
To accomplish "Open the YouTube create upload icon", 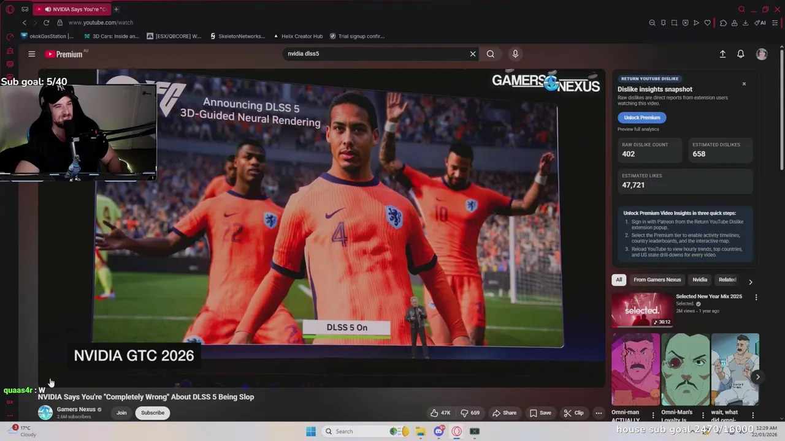I will (722, 54).
